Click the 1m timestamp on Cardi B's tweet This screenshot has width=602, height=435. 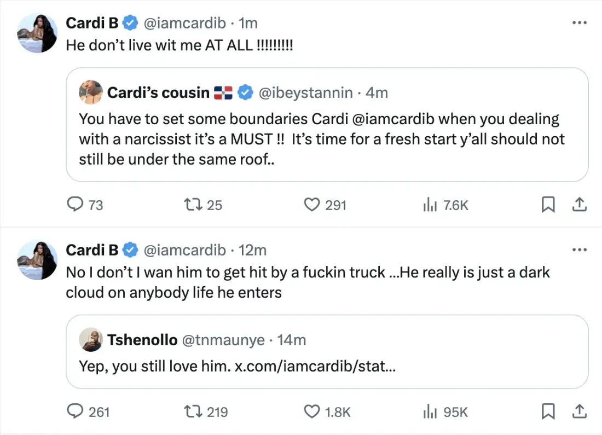point(249,23)
